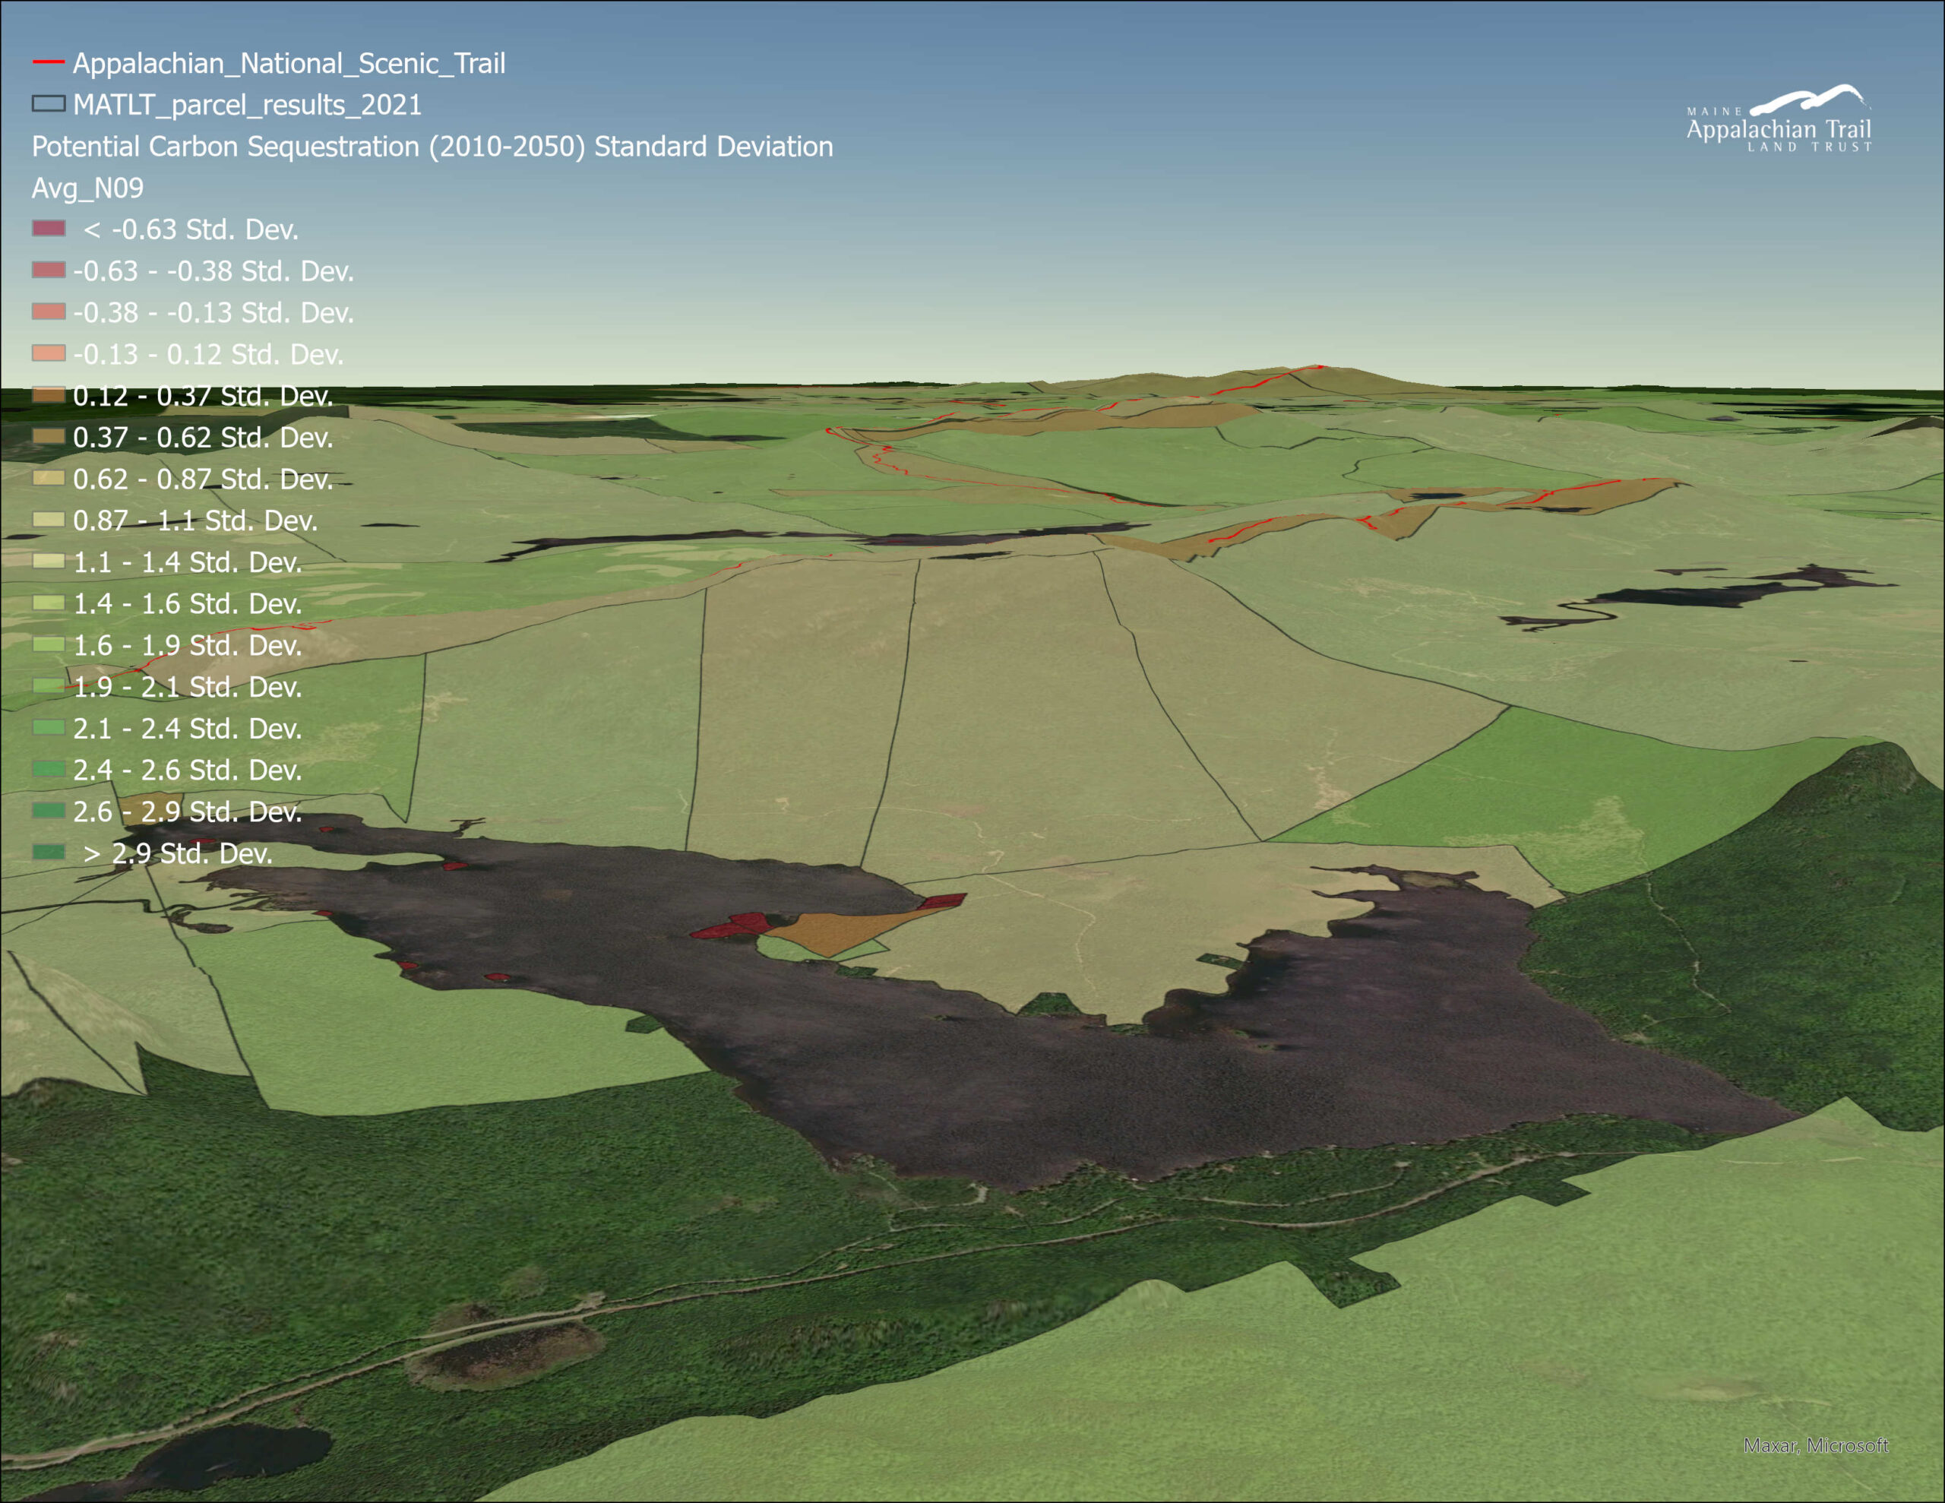1945x1503 pixels.
Task: Click the '-0.63 - -0.38 Std. Dev.' swatch
Action: tap(48, 270)
